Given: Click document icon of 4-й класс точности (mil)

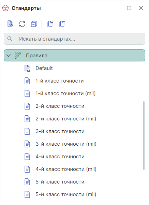Looking at the screenshot, I should 27,169.
